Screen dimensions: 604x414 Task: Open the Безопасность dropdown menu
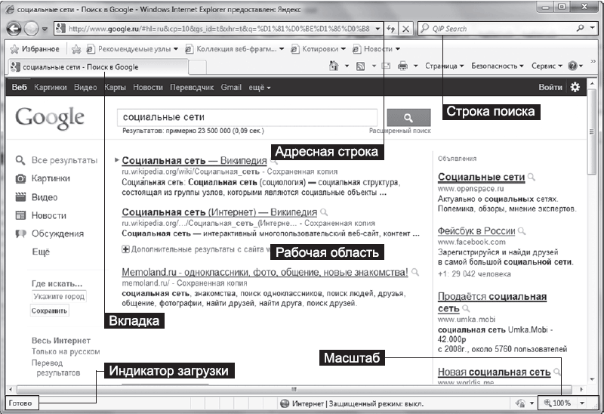498,66
